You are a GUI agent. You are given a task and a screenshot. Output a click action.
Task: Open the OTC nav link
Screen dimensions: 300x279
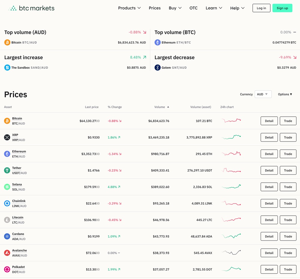click(193, 8)
